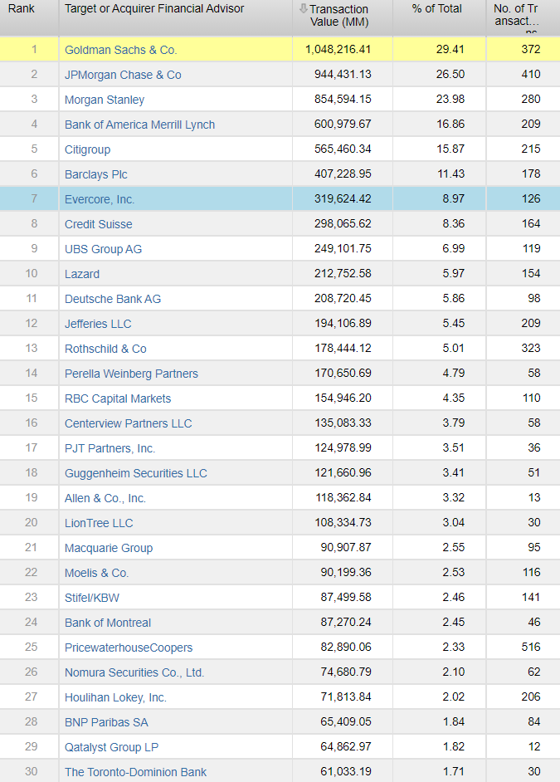Image resolution: width=560 pixels, height=782 pixels.
Task: Select the Citigroup advisor link
Action: 87,149
